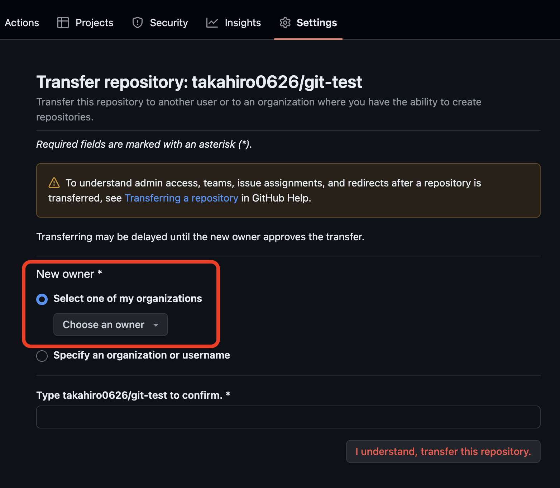Click the 'Specify an organization or username' label text
The image size is (560, 488).
[x=142, y=355]
